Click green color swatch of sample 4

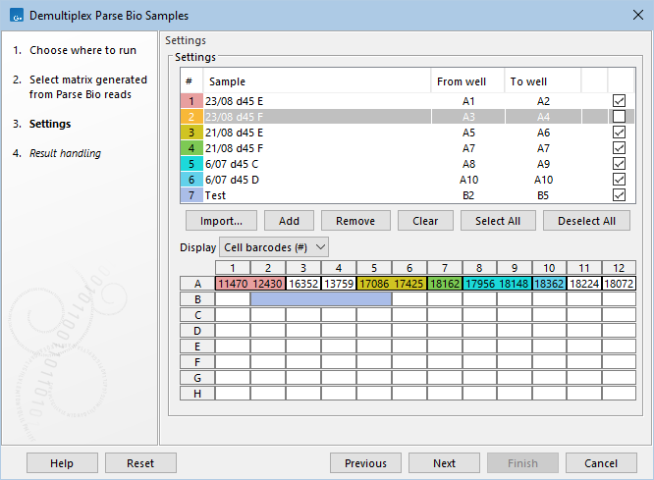[191, 148]
